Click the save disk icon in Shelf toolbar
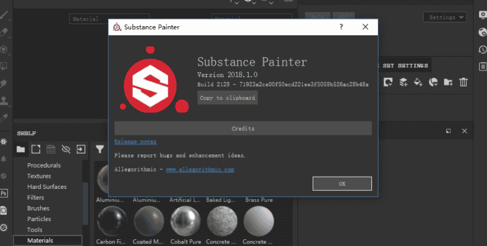Image resolution: width=487 pixels, height=246 pixels. pyautogui.click(x=51, y=149)
